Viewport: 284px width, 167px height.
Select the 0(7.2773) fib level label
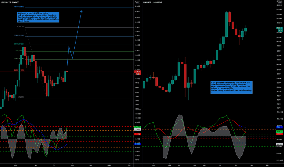[x=21, y=97]
